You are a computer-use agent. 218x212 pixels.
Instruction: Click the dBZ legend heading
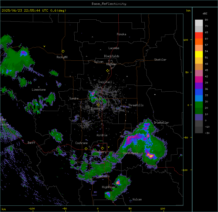pos(205,13)
